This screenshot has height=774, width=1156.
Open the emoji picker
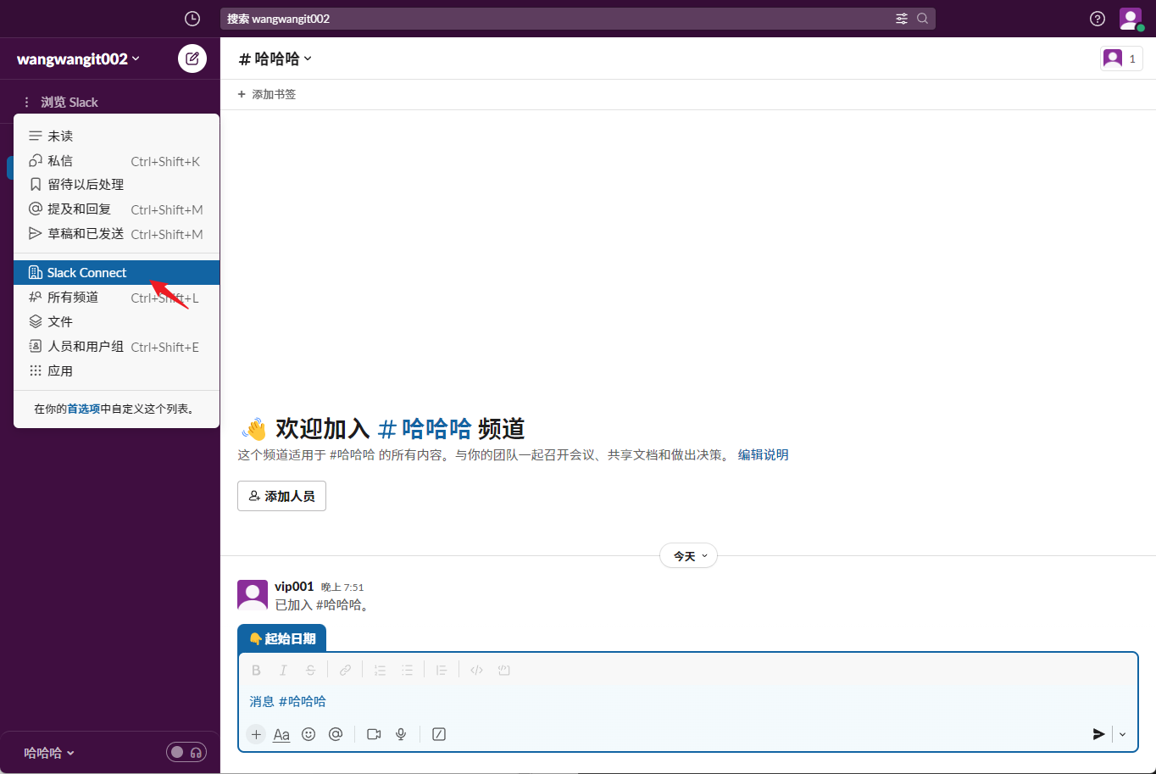coord(308,734)
